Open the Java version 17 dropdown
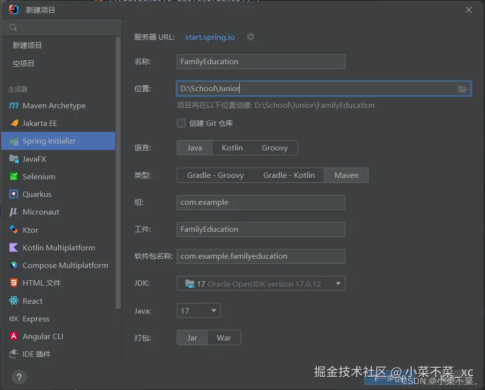Image resolution: width=485 pixels, height=390 pixels. [x=199, y=310]
